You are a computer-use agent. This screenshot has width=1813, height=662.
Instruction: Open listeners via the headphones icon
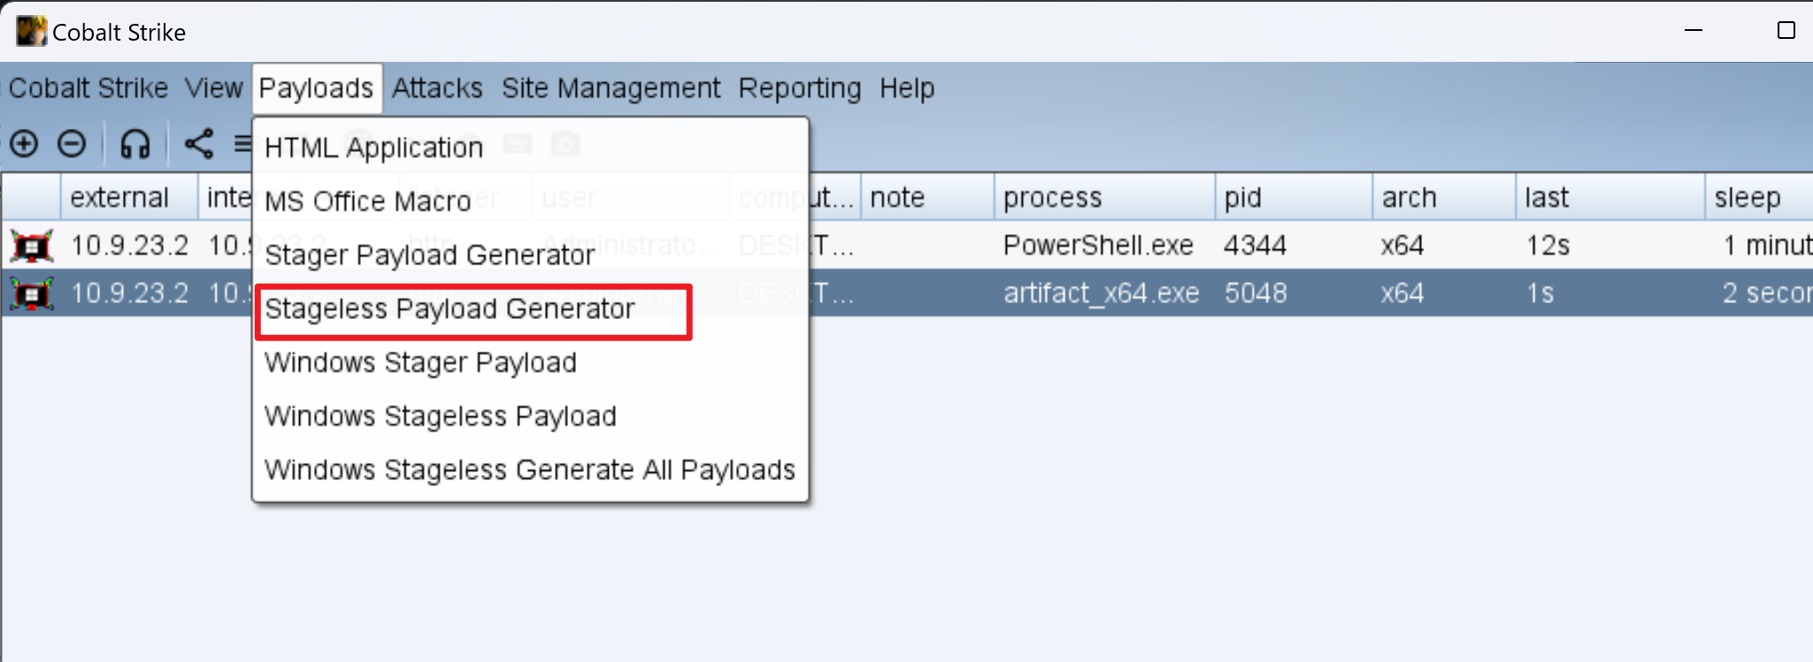(135, 143)
